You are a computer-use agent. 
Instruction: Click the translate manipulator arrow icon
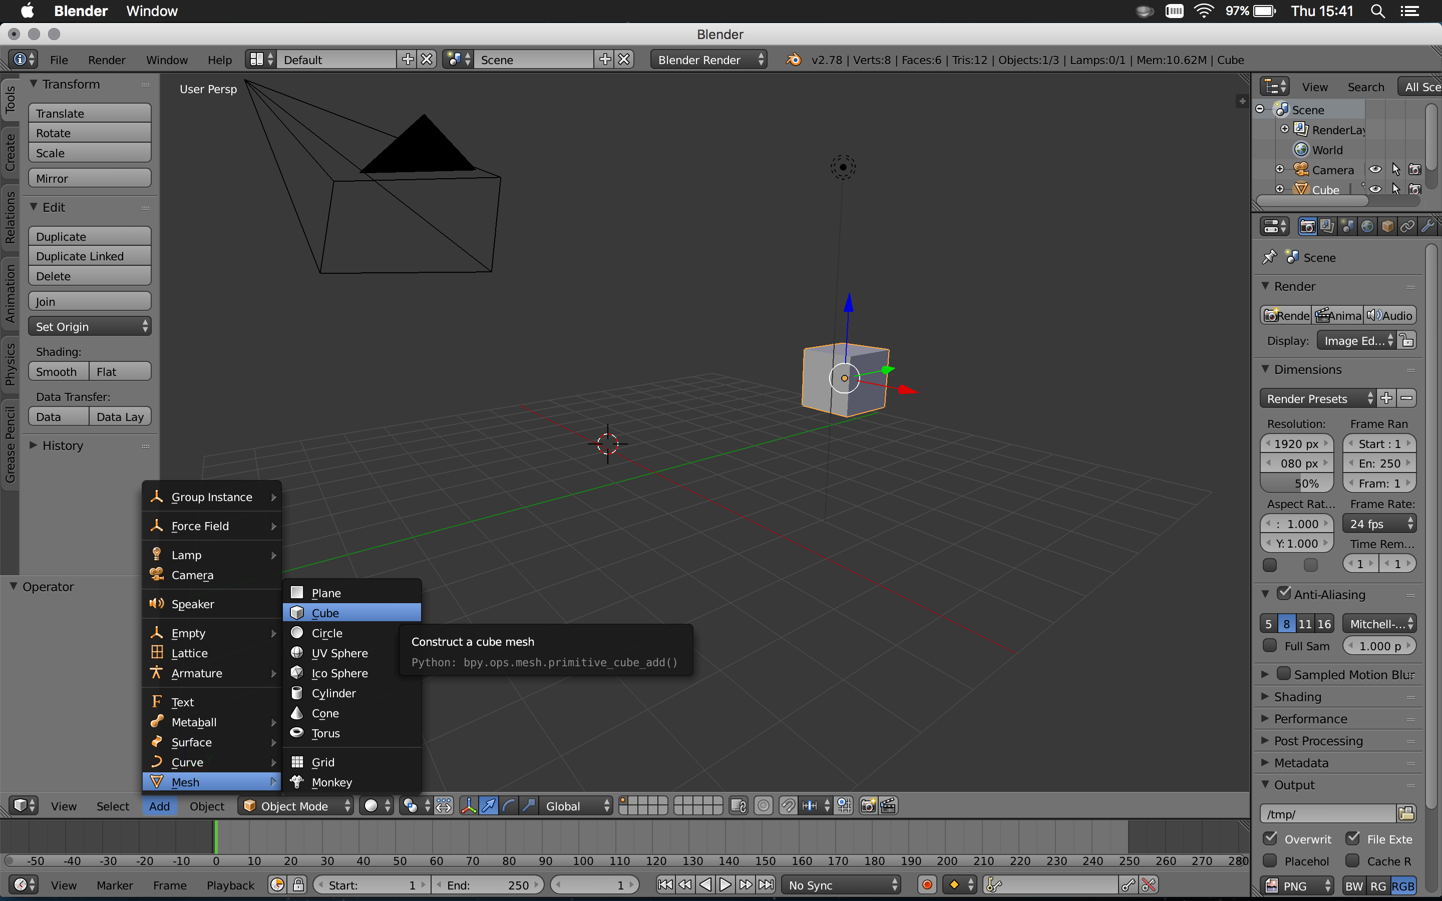(x=489, y=806)
